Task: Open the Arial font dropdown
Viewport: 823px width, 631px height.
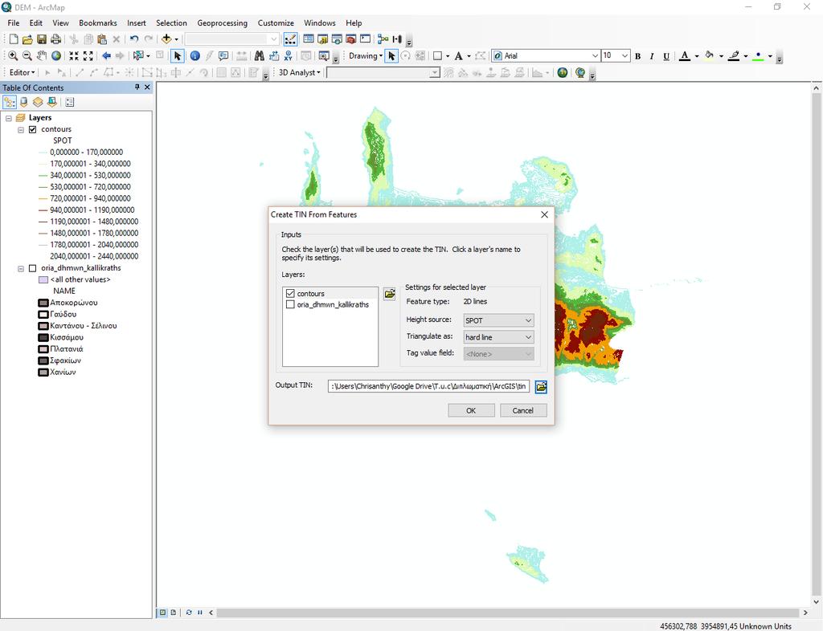Action: (595, 55)
